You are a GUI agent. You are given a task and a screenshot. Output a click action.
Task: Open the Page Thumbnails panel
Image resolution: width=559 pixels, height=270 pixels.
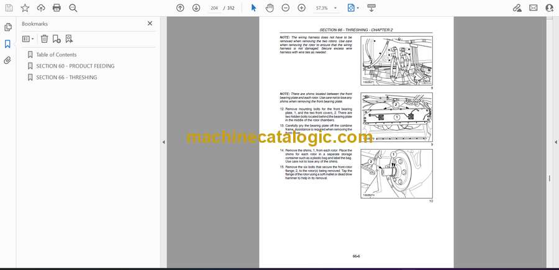pos(8,27)
